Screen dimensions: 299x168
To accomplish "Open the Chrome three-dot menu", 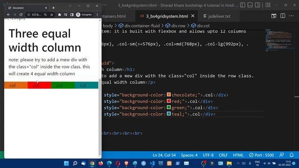I will point(97,14).
